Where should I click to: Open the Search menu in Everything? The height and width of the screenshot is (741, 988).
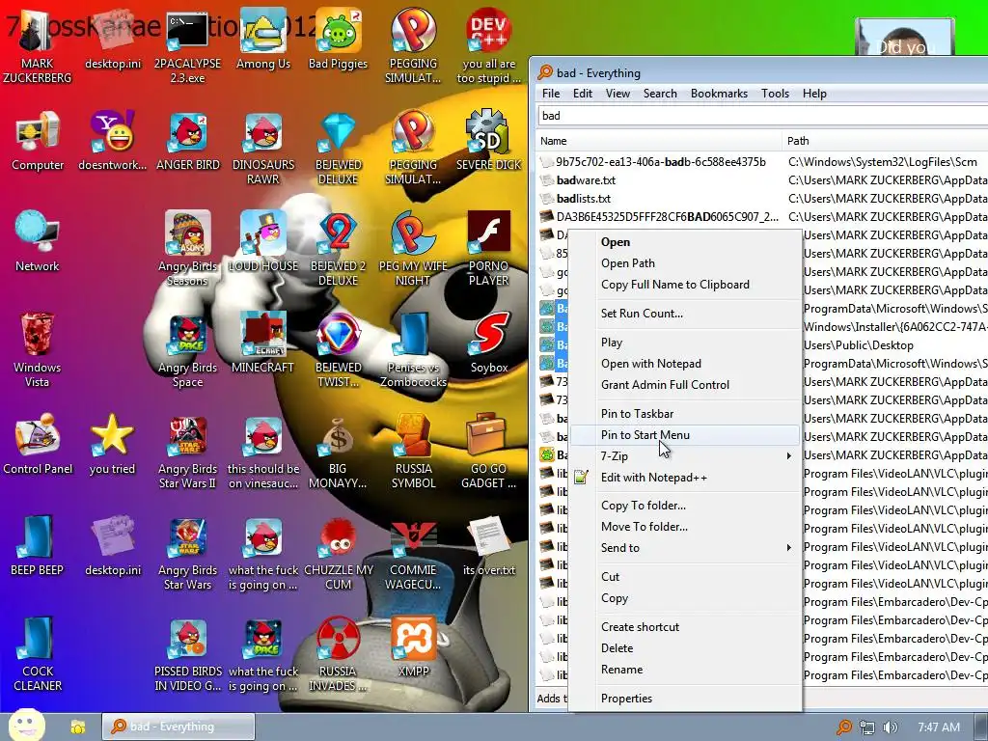(x=660, y=94)
